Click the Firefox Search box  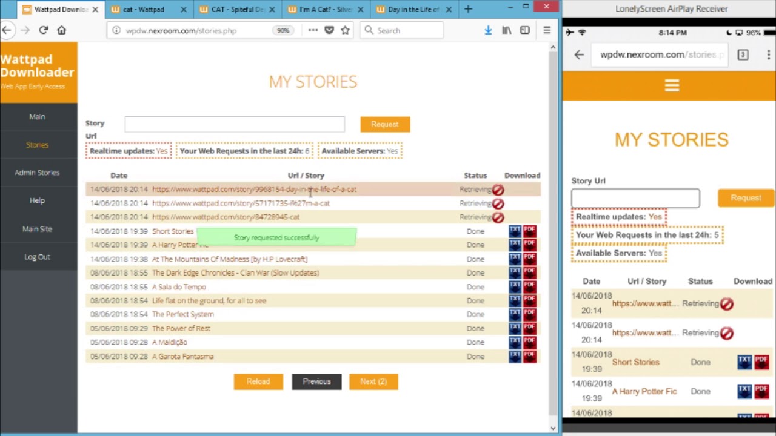pos(401,30)
